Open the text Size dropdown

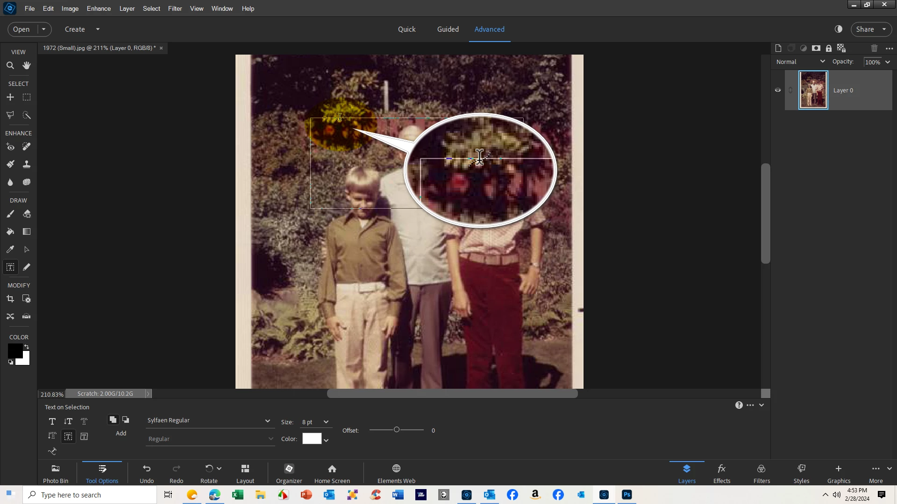[326, 422]
